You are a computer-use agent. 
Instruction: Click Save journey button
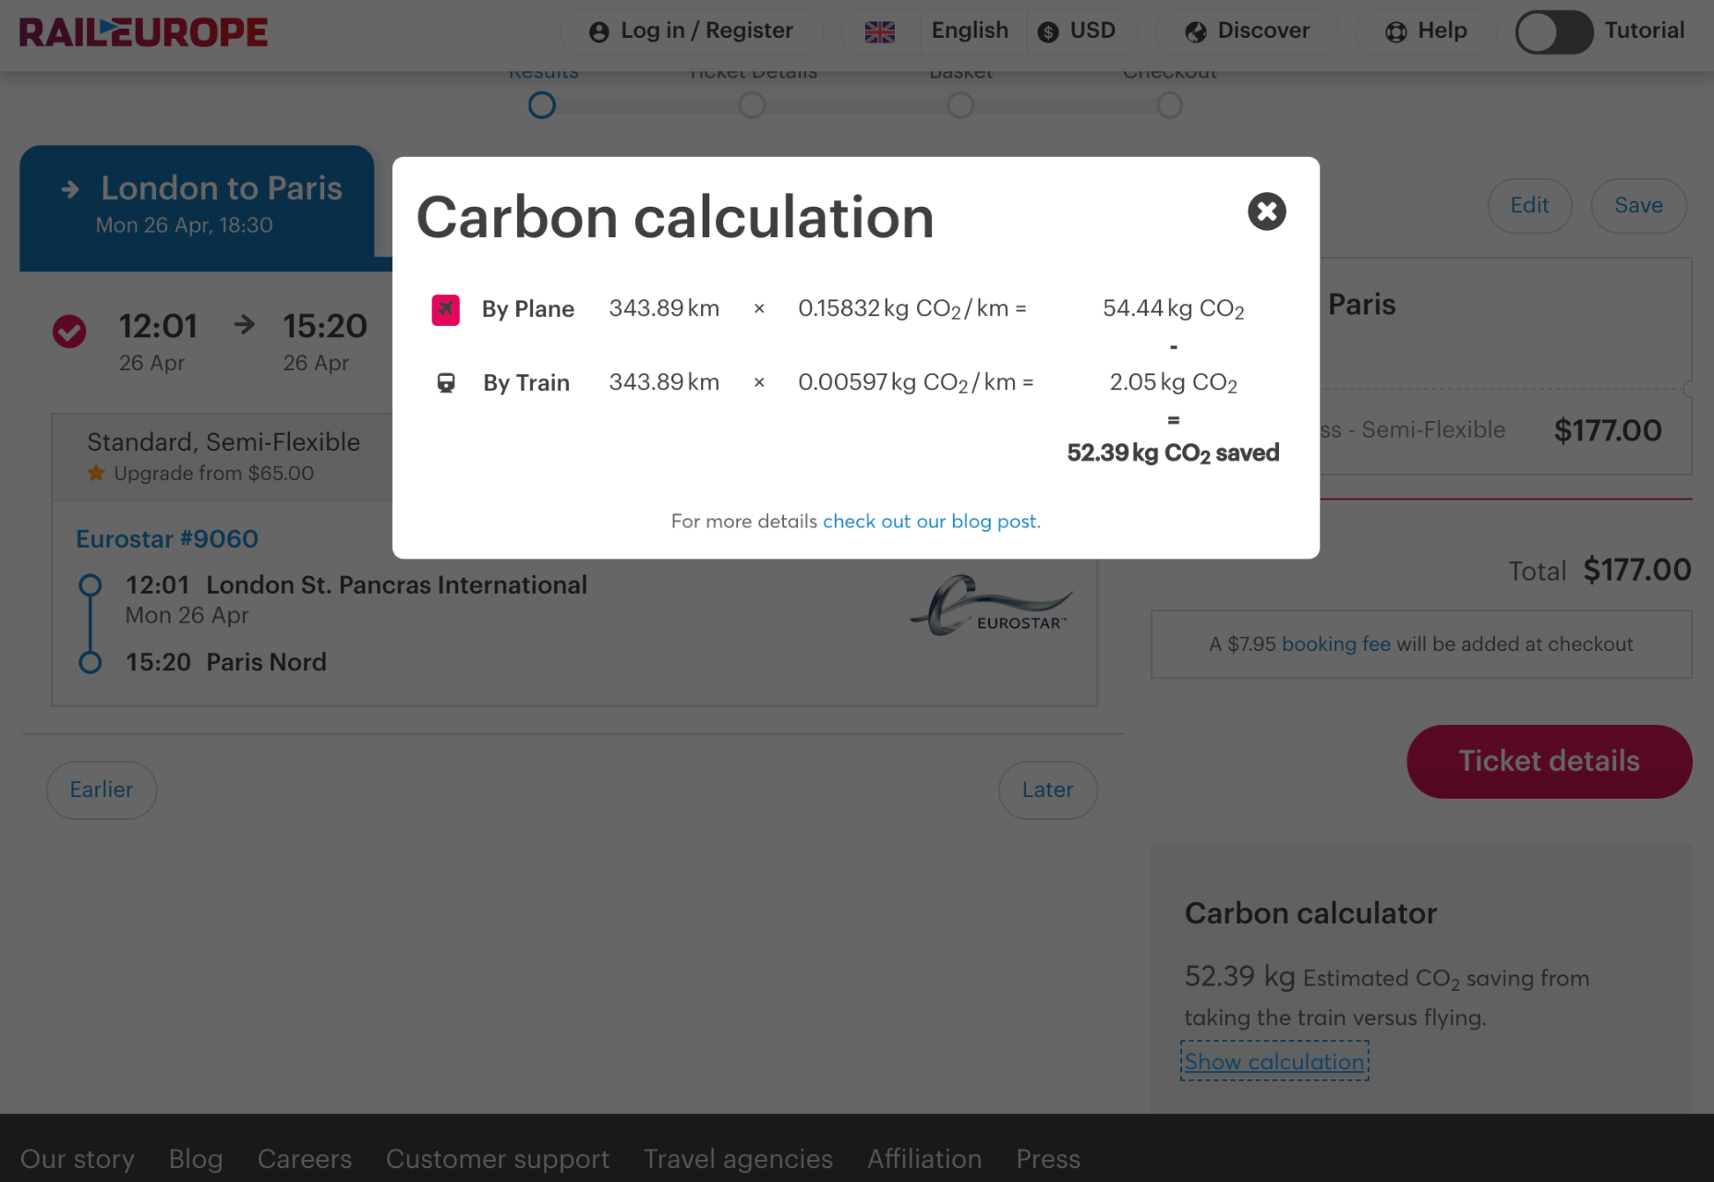[1638, 205]
